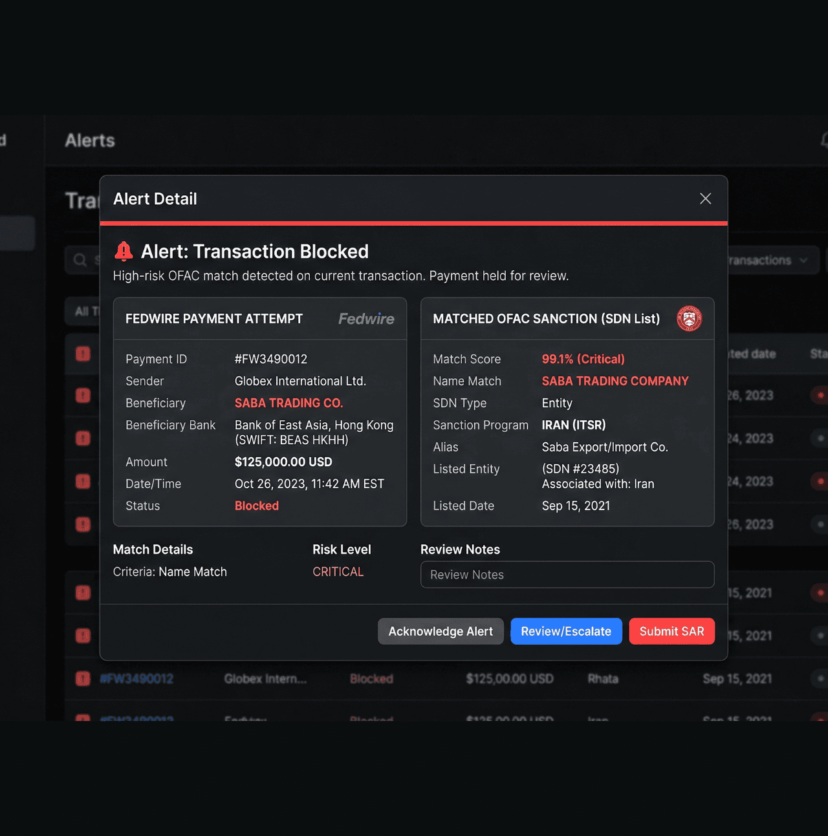Click sender name Globex International Ltd.
The width and height of the screenshot is (828, 836).
tap(300, 381)
